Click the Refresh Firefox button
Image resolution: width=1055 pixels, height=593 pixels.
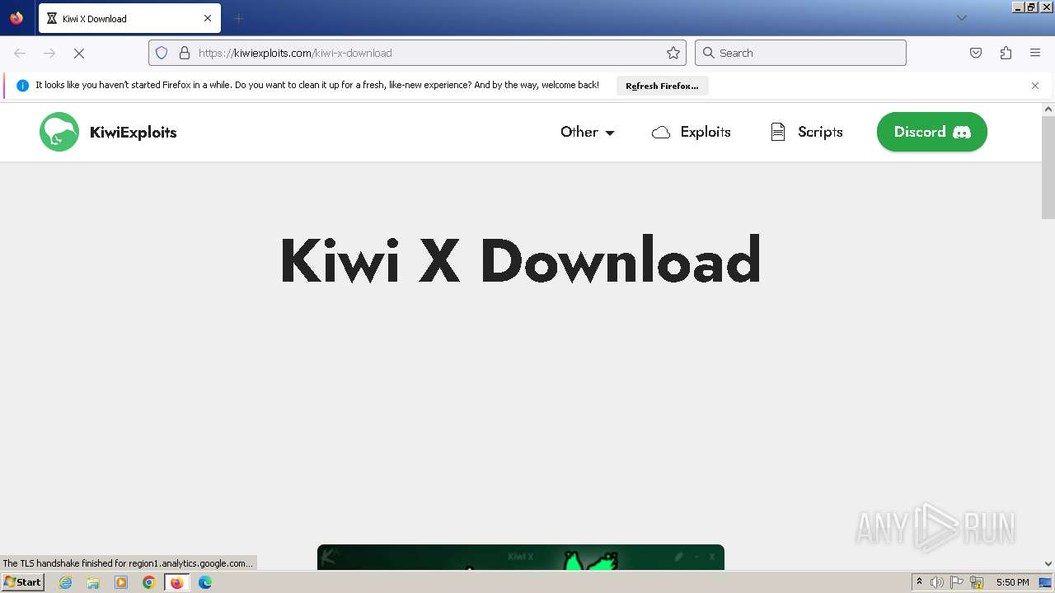click(x=662, y=86)
